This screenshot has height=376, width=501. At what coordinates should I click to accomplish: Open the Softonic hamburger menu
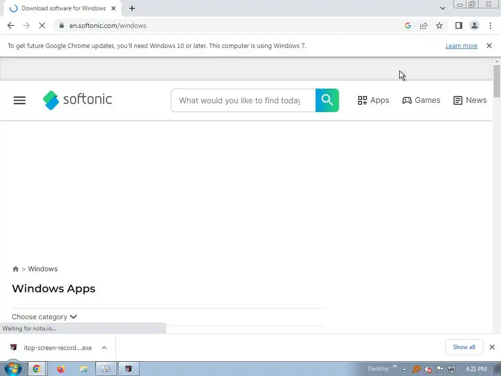[x=20, y=100]
